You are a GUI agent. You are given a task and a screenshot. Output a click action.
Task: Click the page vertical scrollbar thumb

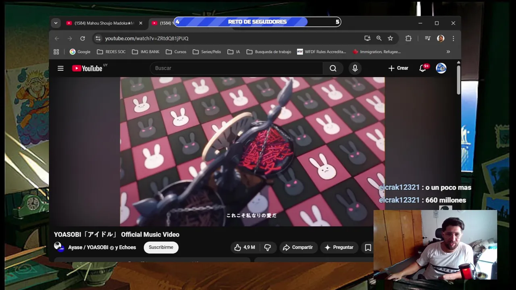[x=458, y=80]
